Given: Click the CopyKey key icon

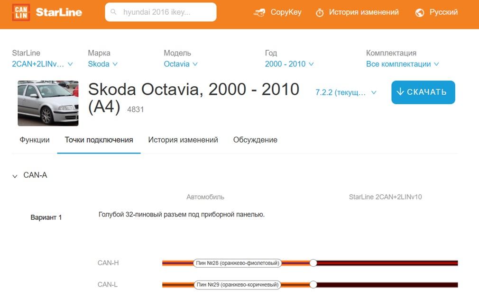Looking at the screenshot, I should coord(259,13).
